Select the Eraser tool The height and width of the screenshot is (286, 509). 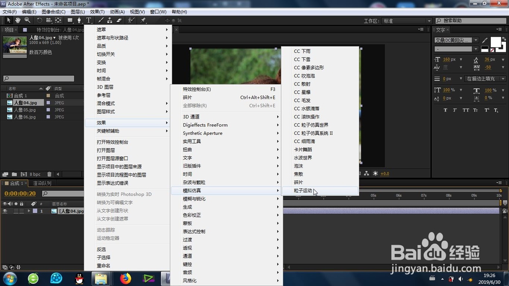[119, 20]
